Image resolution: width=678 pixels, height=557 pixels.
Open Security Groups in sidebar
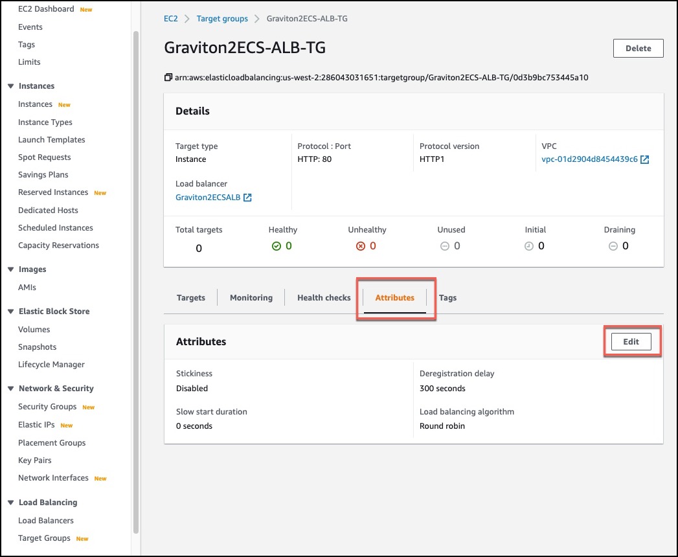pos(47,407)
